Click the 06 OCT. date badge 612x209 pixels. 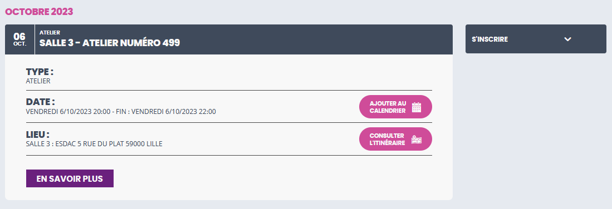coord(19,39)
